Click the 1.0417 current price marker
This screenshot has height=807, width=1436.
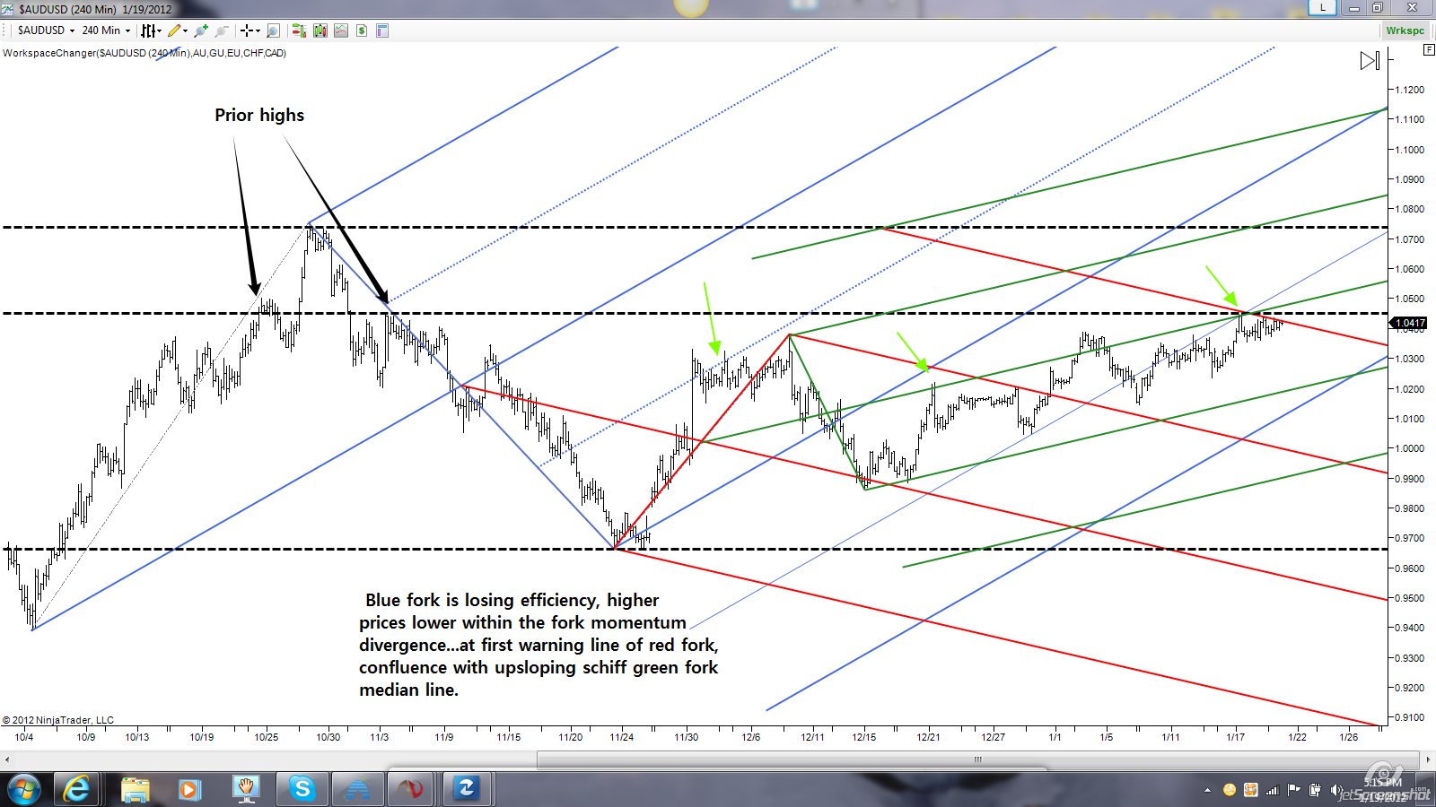(x=1409, y=323)
